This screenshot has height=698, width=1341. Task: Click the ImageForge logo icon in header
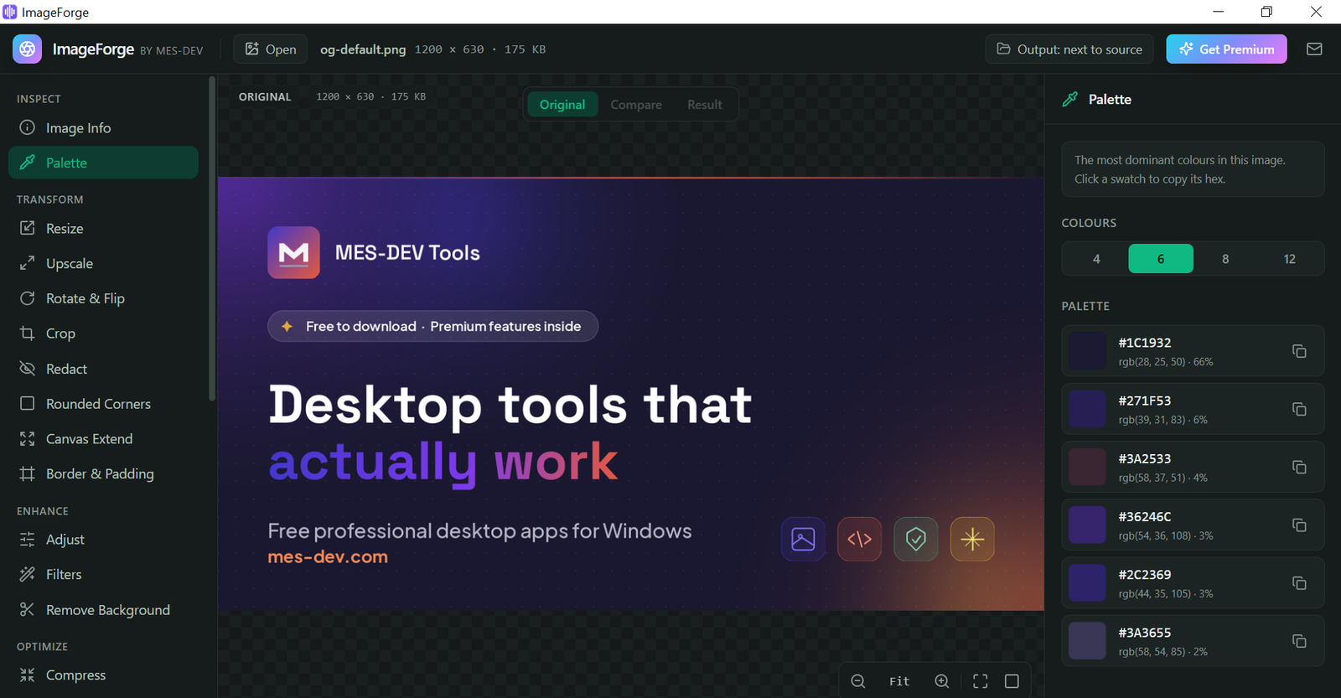(27, 49)
